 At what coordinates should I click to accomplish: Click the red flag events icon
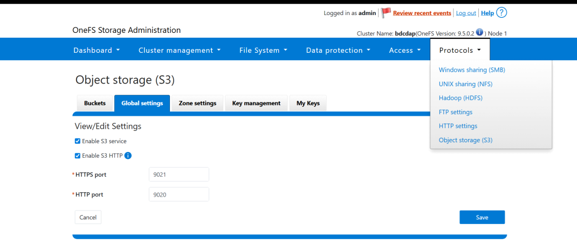pos(386,13)
